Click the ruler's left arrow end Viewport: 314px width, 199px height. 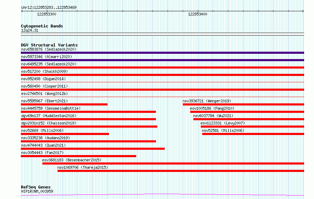click(22, 11)
